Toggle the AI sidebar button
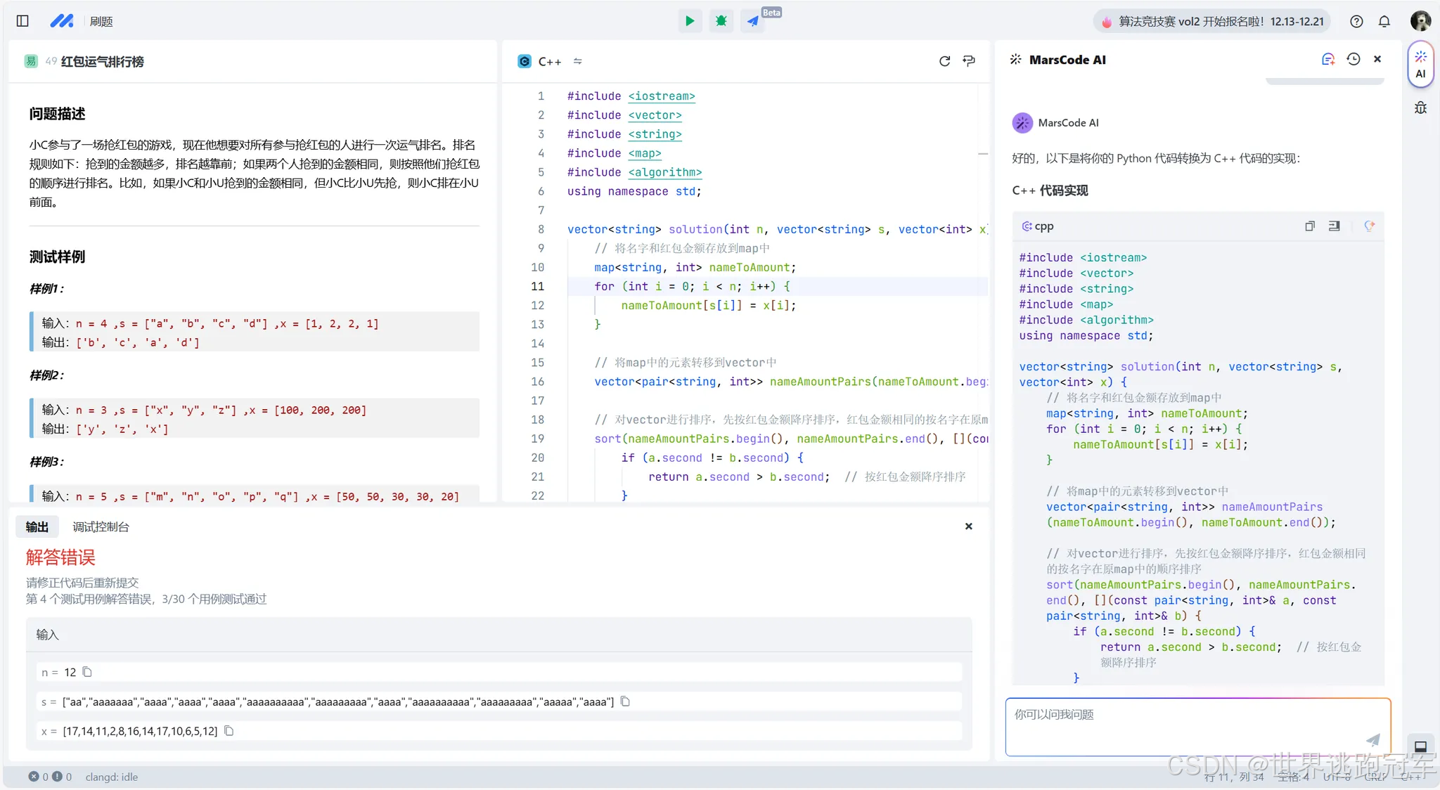Image resolution: width=1440 pixels, height=790 pixels. click(1420, 64)
